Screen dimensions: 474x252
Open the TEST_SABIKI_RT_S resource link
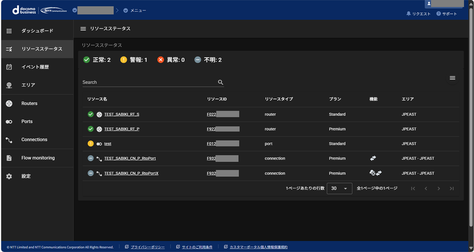point(121,115)
